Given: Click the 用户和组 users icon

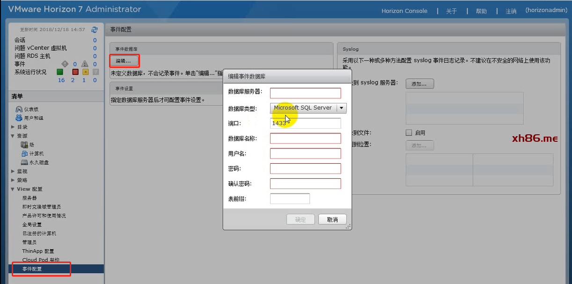Looking at the screenshot, I should coord(19,118).
